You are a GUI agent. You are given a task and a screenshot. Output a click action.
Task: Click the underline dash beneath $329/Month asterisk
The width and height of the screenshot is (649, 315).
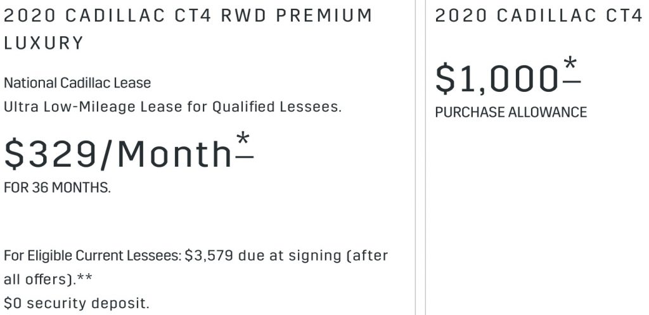point(244,157)
